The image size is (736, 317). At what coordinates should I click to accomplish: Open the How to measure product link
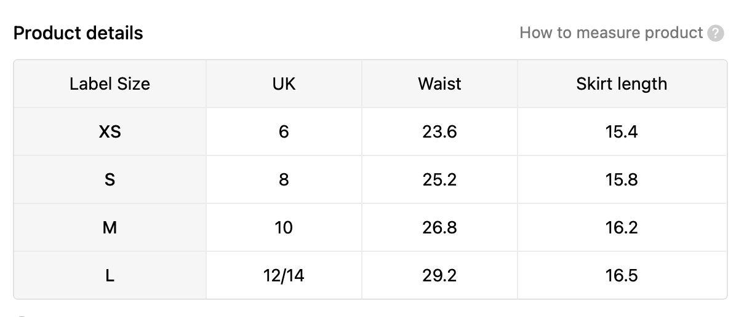tap(610, 33)
